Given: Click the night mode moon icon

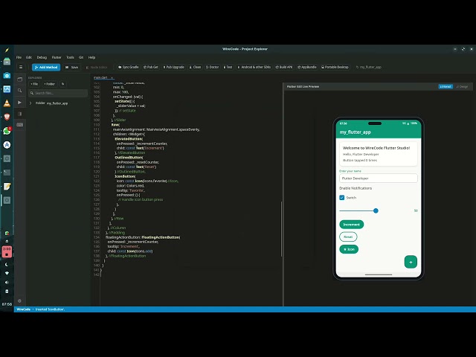Looking at the screenshot, I should 7,265.
